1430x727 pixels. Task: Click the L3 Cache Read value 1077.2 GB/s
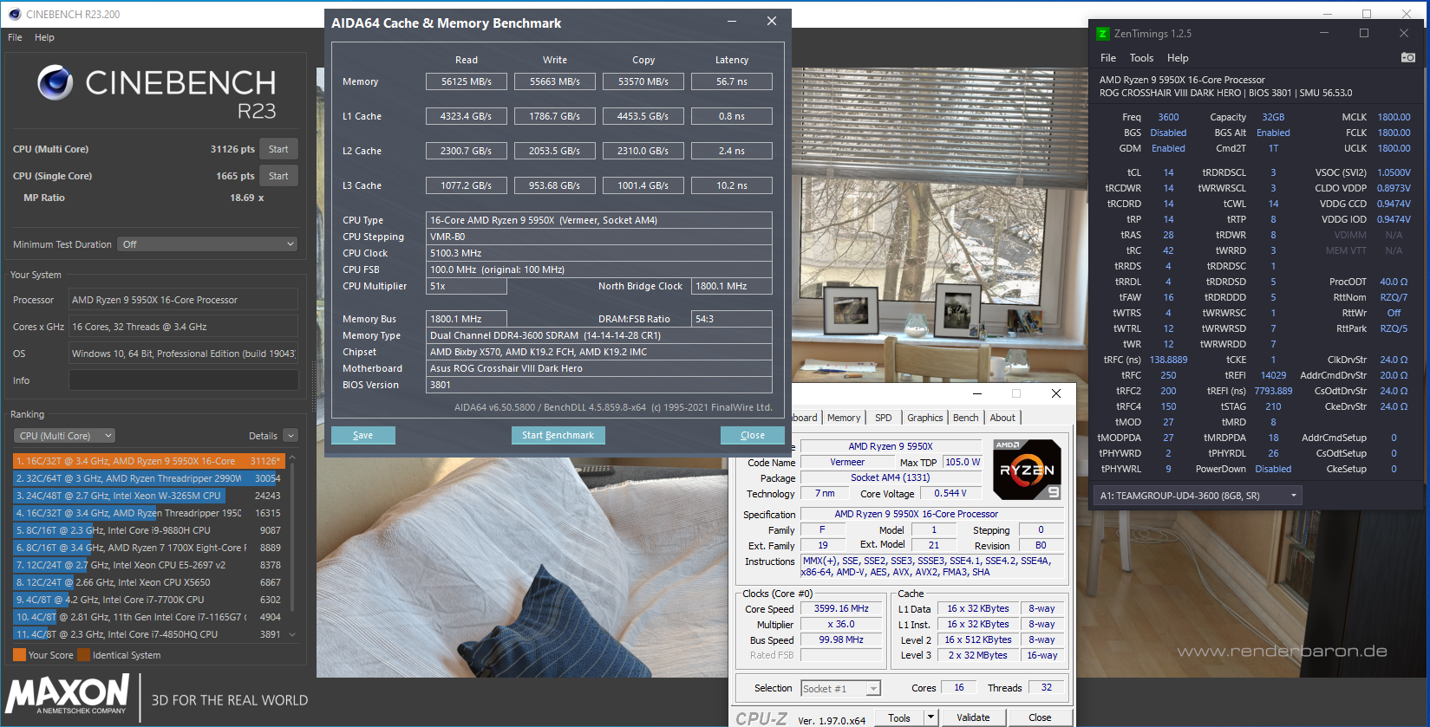click(467, 185)
